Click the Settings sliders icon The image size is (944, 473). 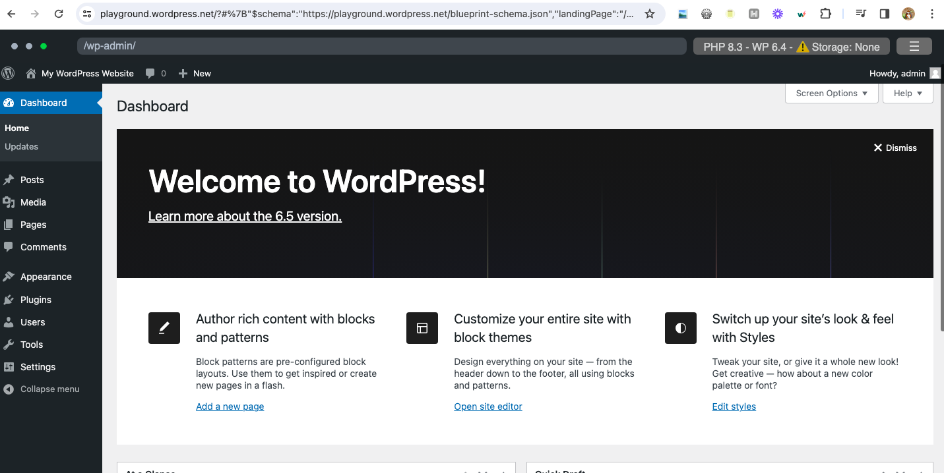click(9, 367)
